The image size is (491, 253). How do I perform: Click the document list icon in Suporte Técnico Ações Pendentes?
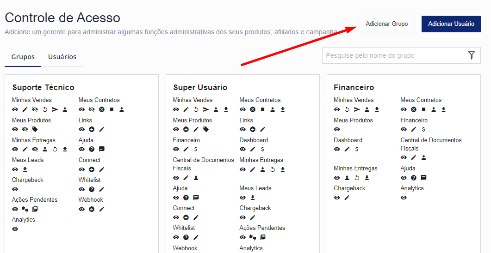coord(35,209)
